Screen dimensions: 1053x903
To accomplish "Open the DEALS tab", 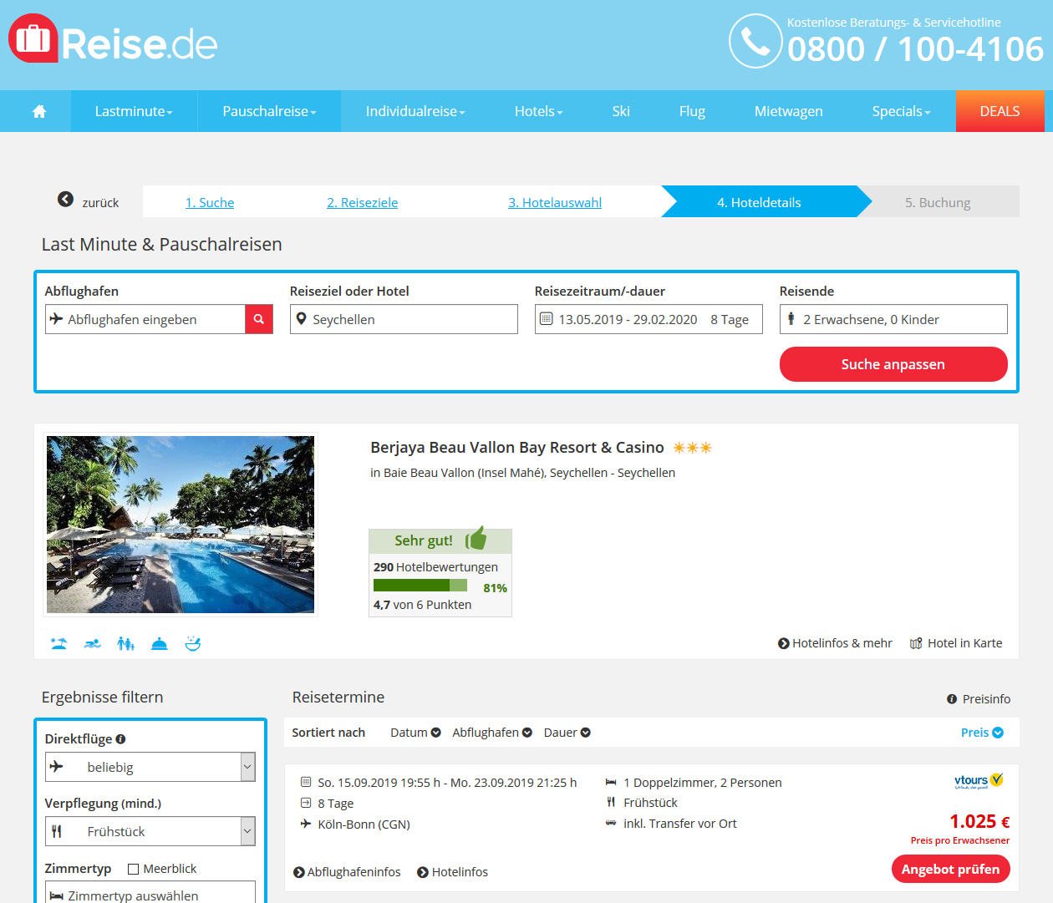I will (x=1000, y=111).
